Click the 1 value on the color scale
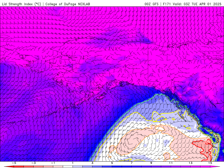The image size is (224, 168). [x=73, y=163]
